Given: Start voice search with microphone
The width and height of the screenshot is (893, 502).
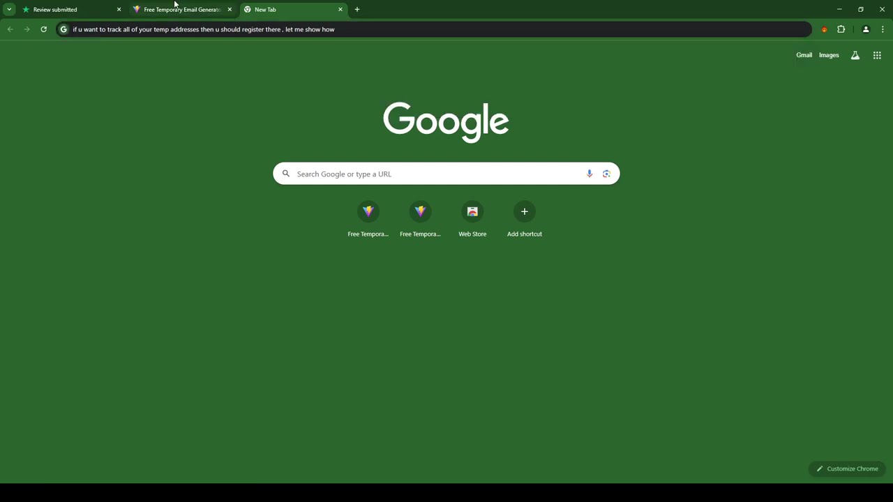Looking at the screenshot, I should [x=590, y=174].
